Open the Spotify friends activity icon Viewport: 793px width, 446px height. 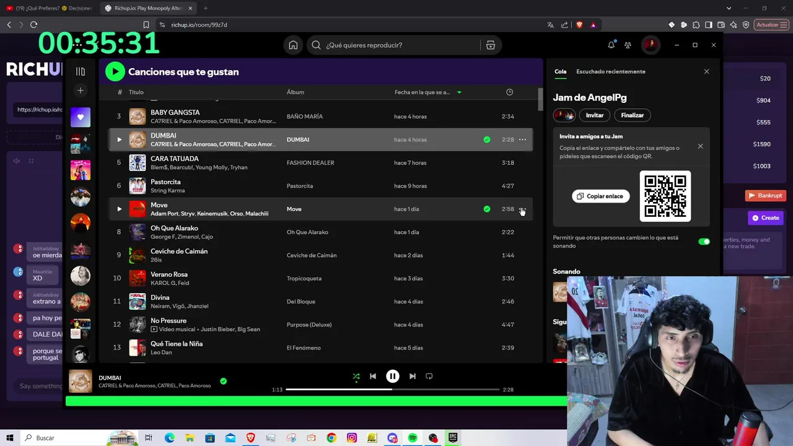point(628,45)
